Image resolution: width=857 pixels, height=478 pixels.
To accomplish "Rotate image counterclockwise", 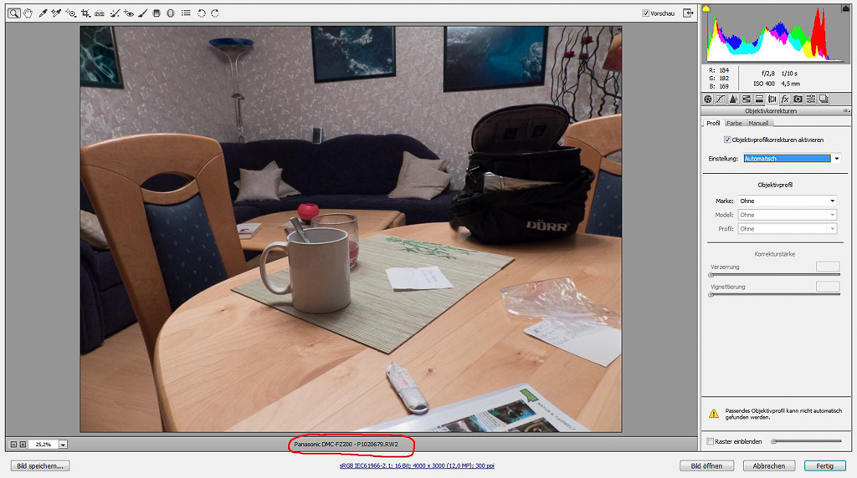I will click(x=201, y=13).
